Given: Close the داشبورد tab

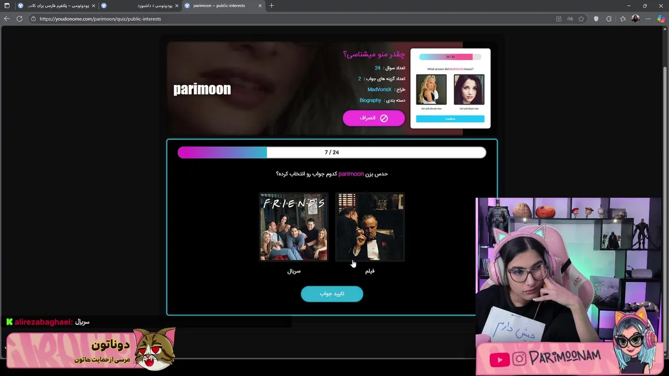Looking at the screenshot, I should [x=177, y=6].
